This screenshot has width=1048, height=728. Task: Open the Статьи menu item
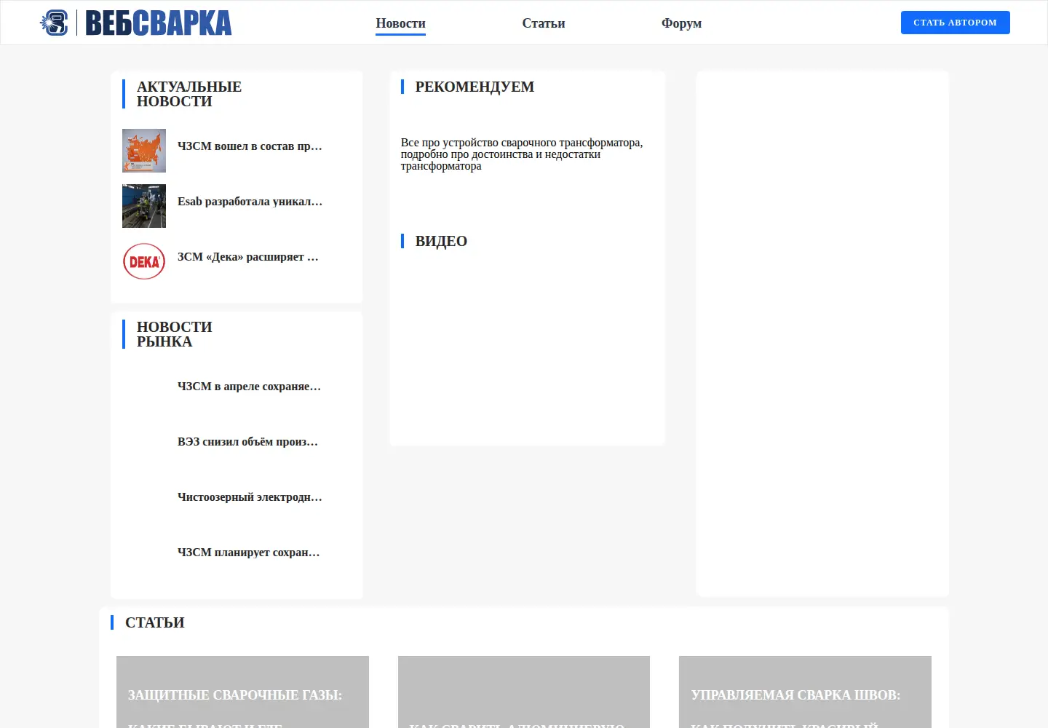(544, 23)
